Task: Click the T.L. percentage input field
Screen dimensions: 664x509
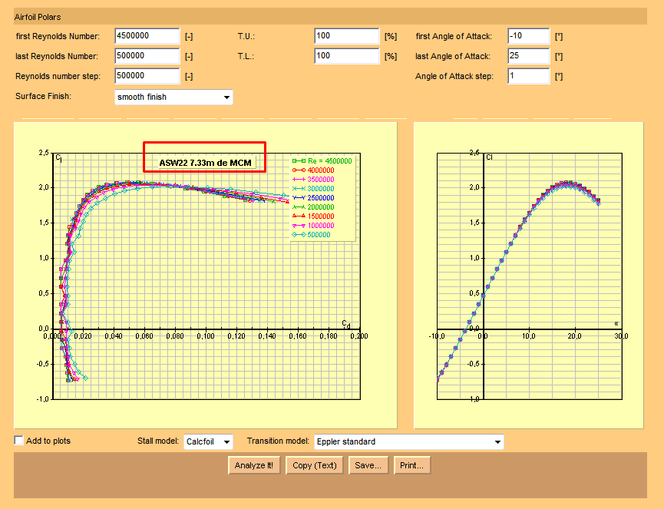Action: click(x=347, y=56)
